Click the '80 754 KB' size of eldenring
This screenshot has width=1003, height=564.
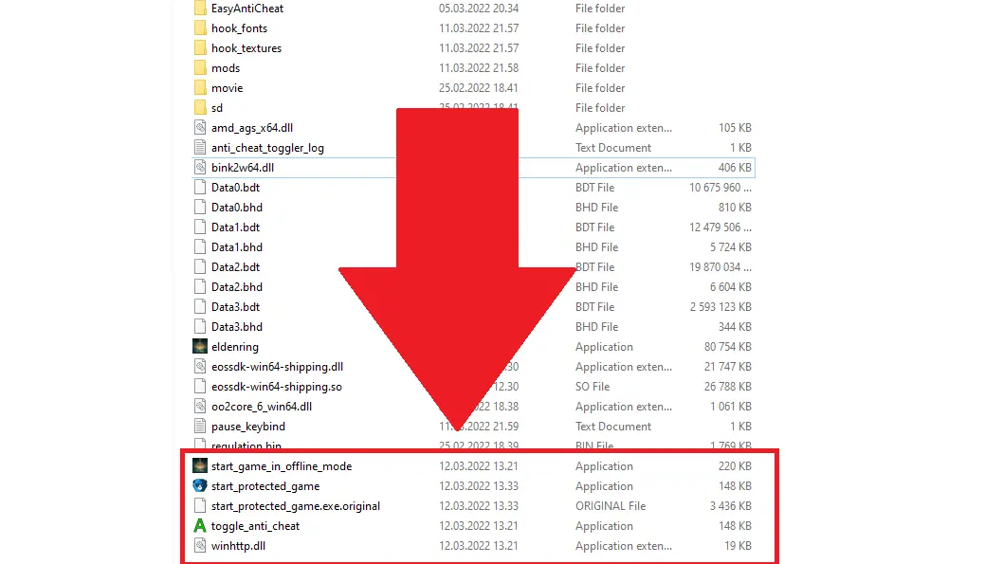pyautogui.click(x=727, y=347)
